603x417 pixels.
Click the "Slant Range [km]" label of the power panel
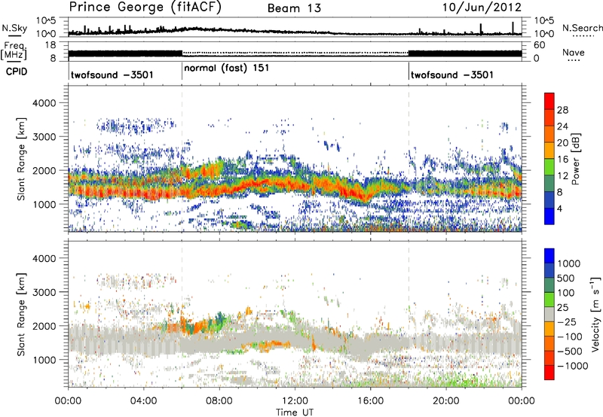tap(21, 159)
